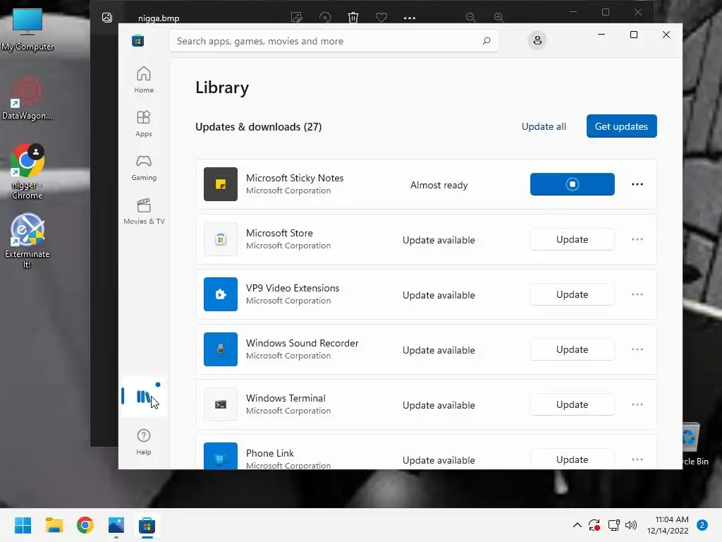Zoom out in the Photos window
Image resolution: width=722 pixels, height=542 pixels.
point(470,18)
